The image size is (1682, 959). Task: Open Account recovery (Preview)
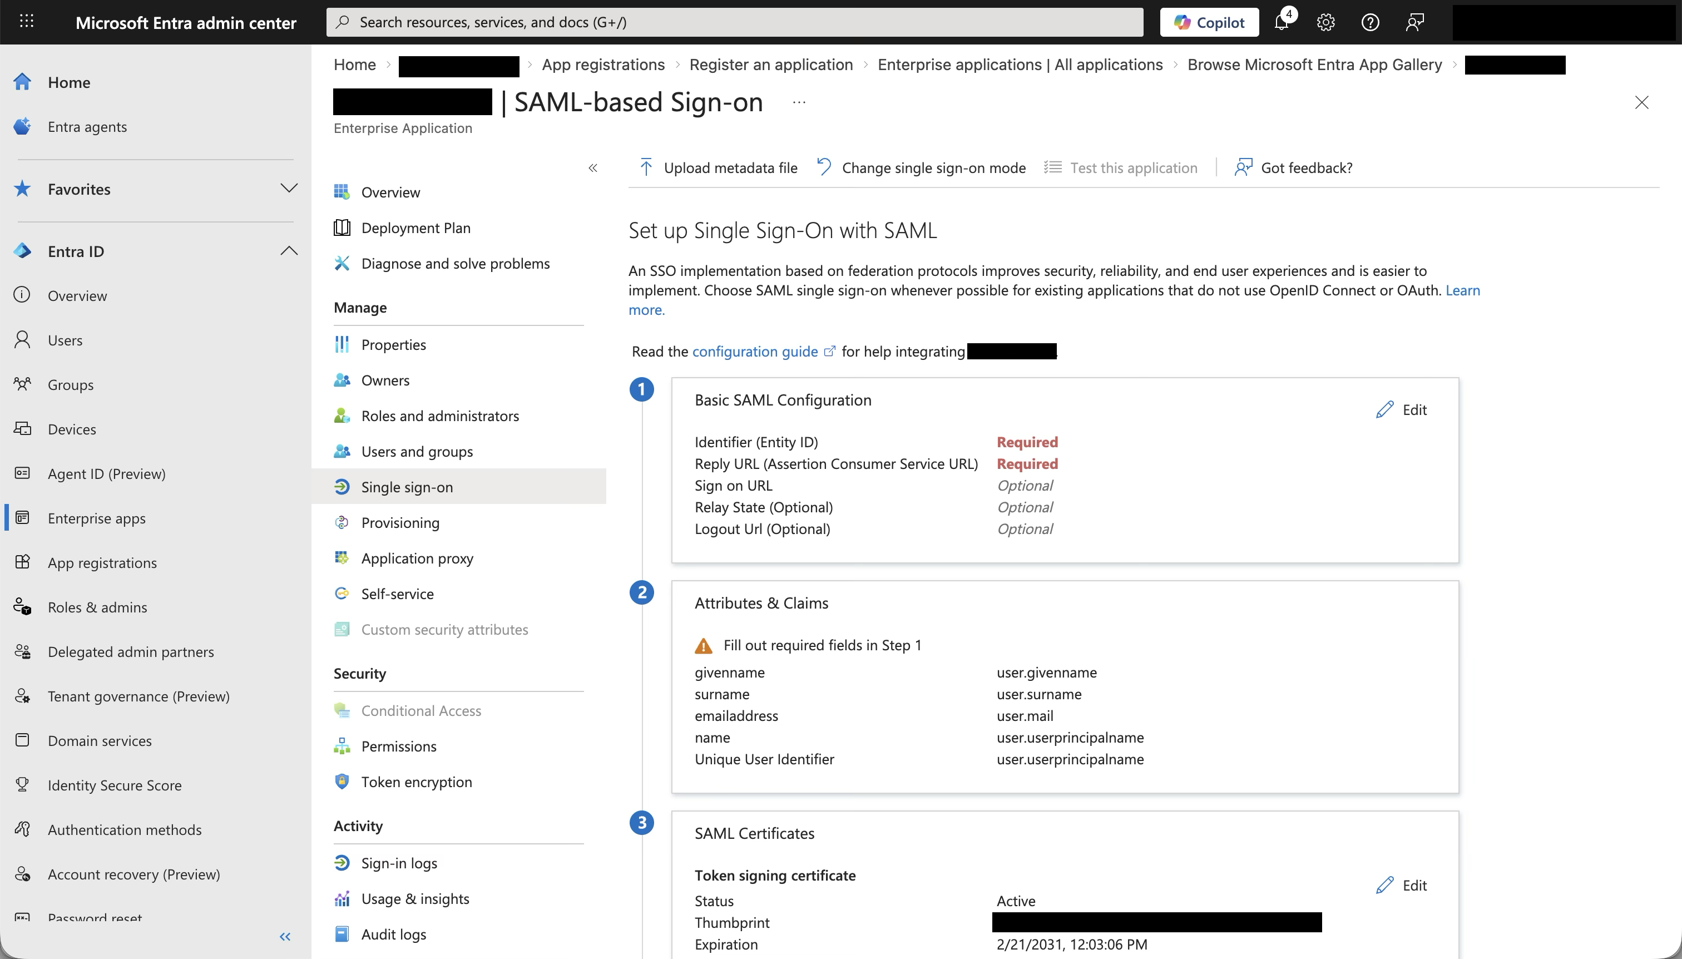tap(133, 874)
